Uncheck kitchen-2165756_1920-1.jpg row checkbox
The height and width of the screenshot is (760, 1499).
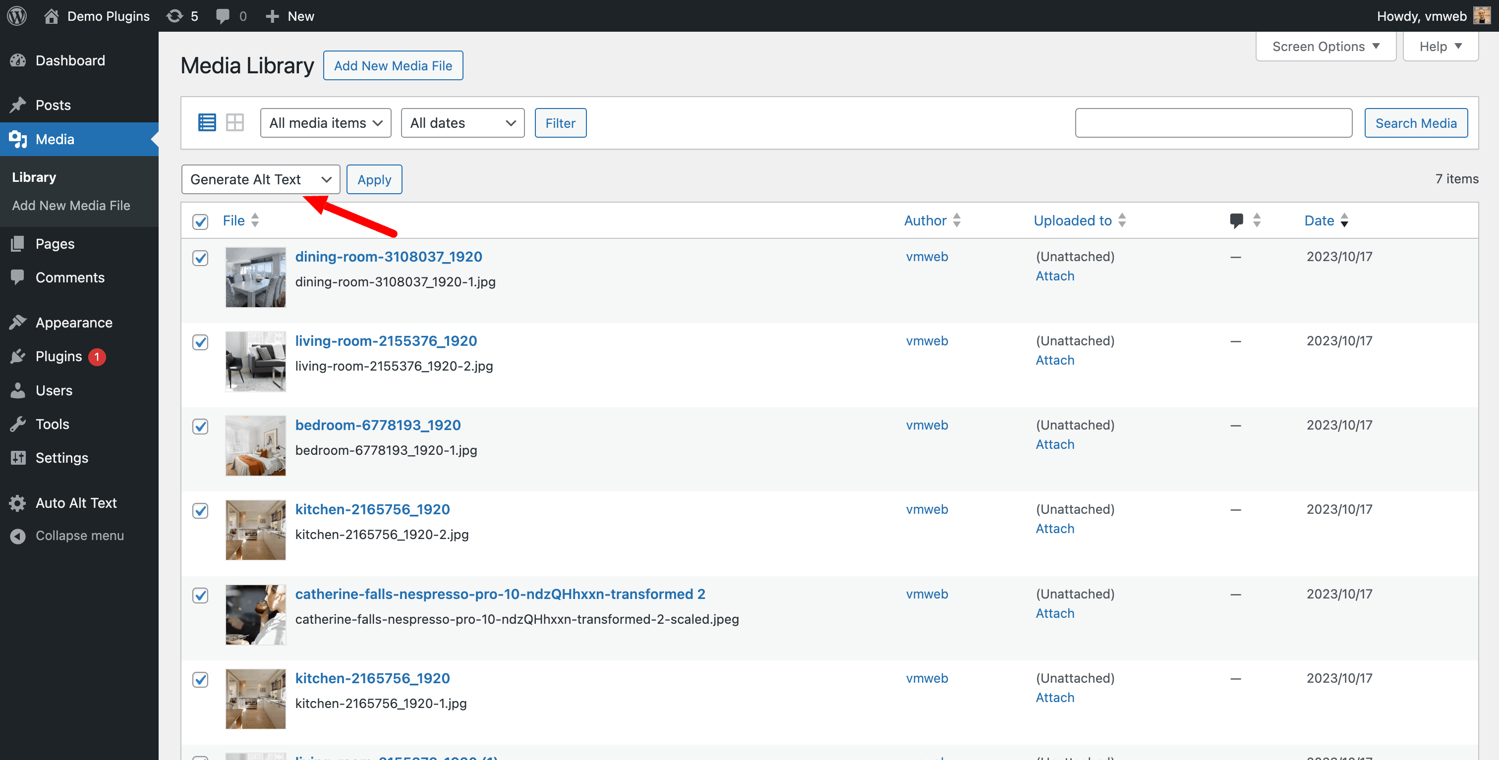coord(200,679)
